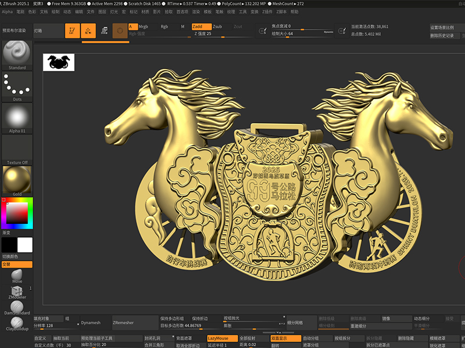Open the 工具 tool menu
Screen dimensions: 465x348
243,12
